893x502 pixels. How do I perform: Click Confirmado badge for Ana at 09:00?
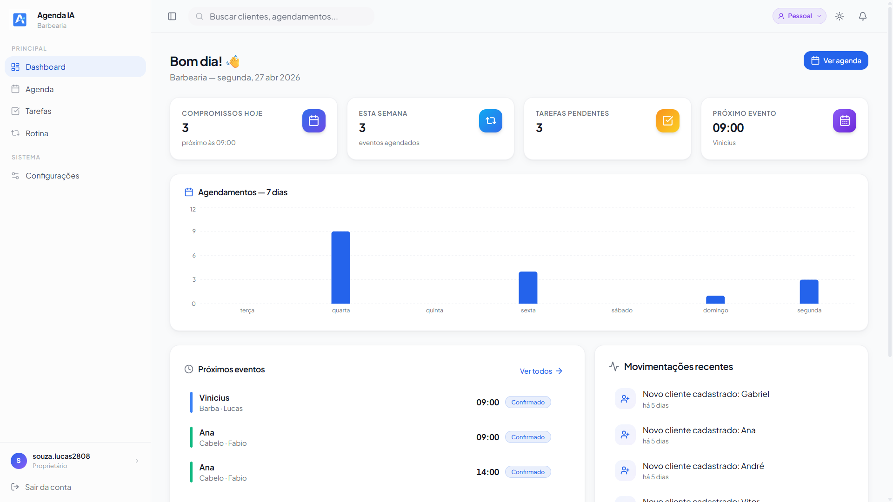[x=528, y=437]
